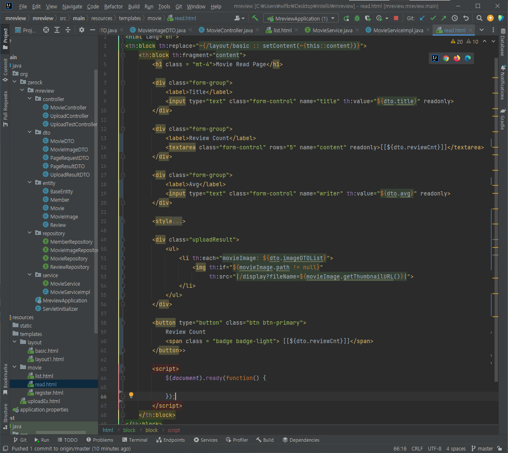Screen dimensions: 508x453
Task: Open the Database tool window
Action: pyautogui.click(x=503, y=43)
